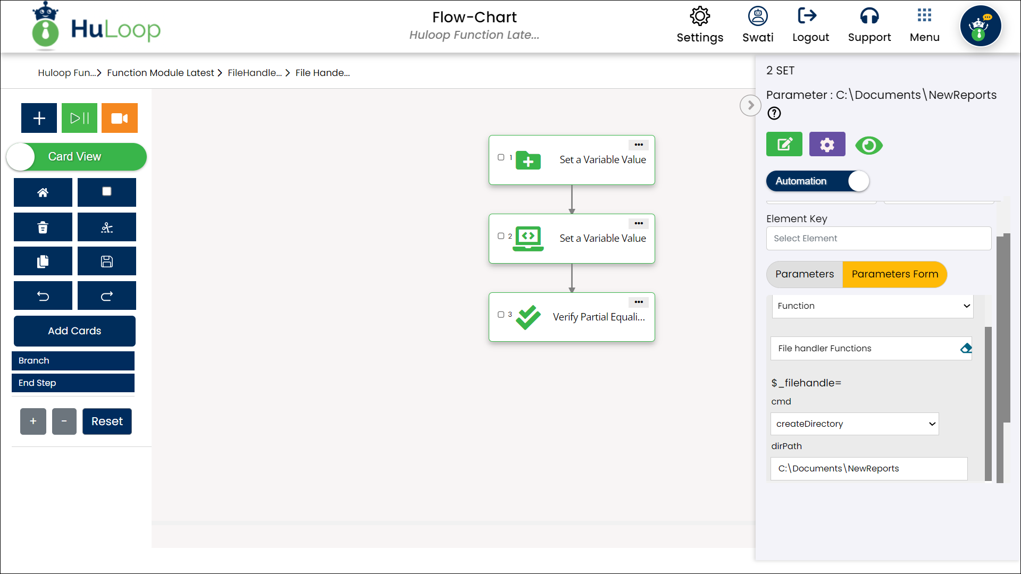Check the checkbox on card 1
This screenshot has width=1021, height=574.
click(x=501, y=157)
